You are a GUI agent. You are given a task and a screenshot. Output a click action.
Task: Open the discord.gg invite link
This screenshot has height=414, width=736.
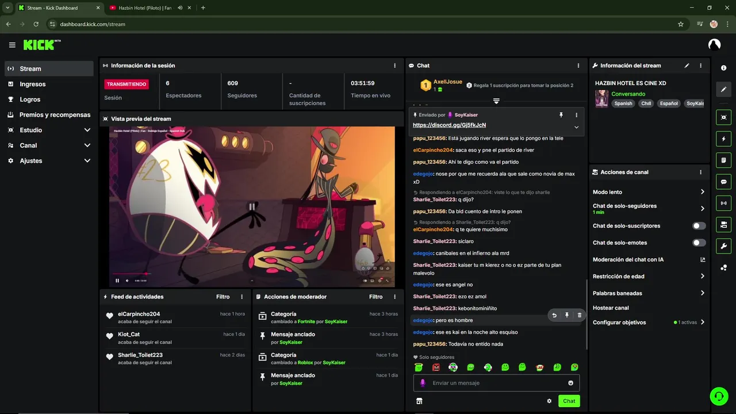[x=449, y=125]
